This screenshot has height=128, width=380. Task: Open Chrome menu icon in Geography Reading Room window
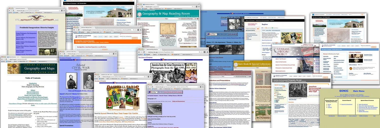[198, 7]
